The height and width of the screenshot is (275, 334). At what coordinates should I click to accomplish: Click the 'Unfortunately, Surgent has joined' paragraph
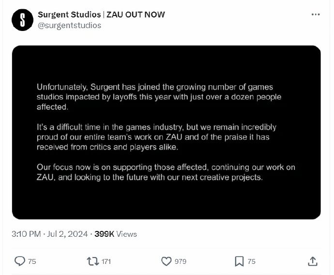159,97
